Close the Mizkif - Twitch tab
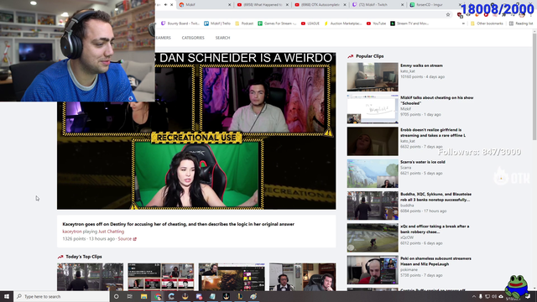The image size is (537, 302). (x=402, y=5)
